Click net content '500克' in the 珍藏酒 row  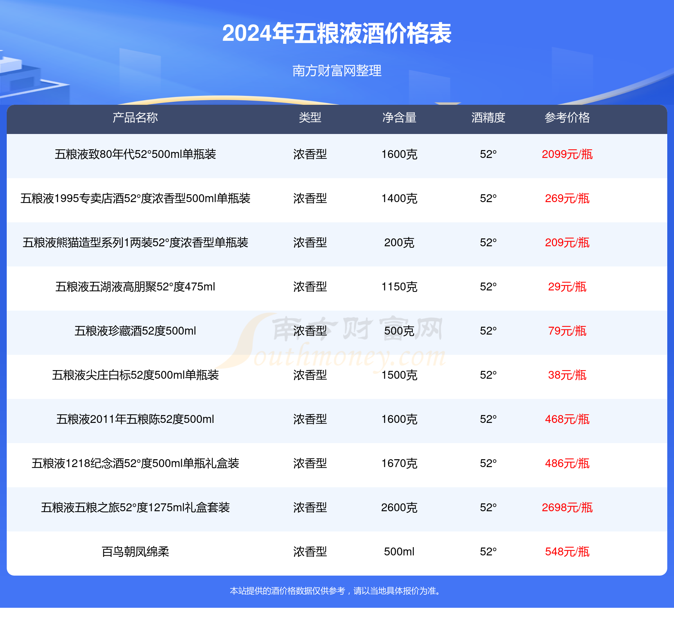point(399,331)
